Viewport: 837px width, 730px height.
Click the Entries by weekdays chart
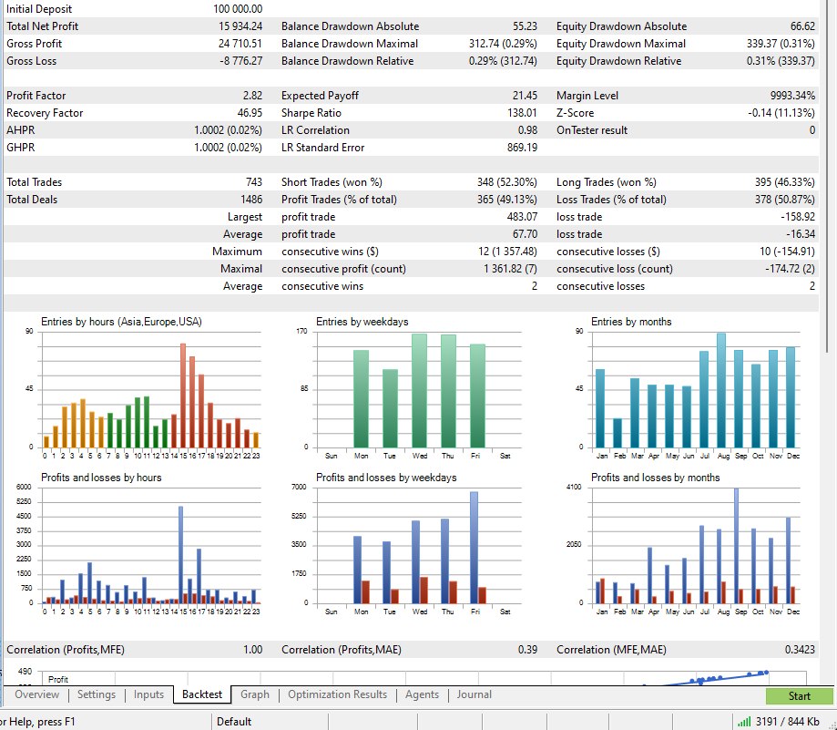pos(419,390)
